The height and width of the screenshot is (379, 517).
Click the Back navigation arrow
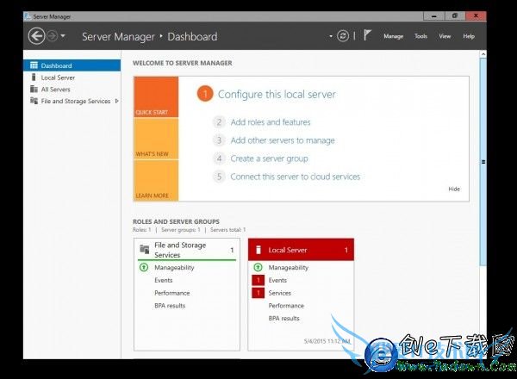[36, 36]
